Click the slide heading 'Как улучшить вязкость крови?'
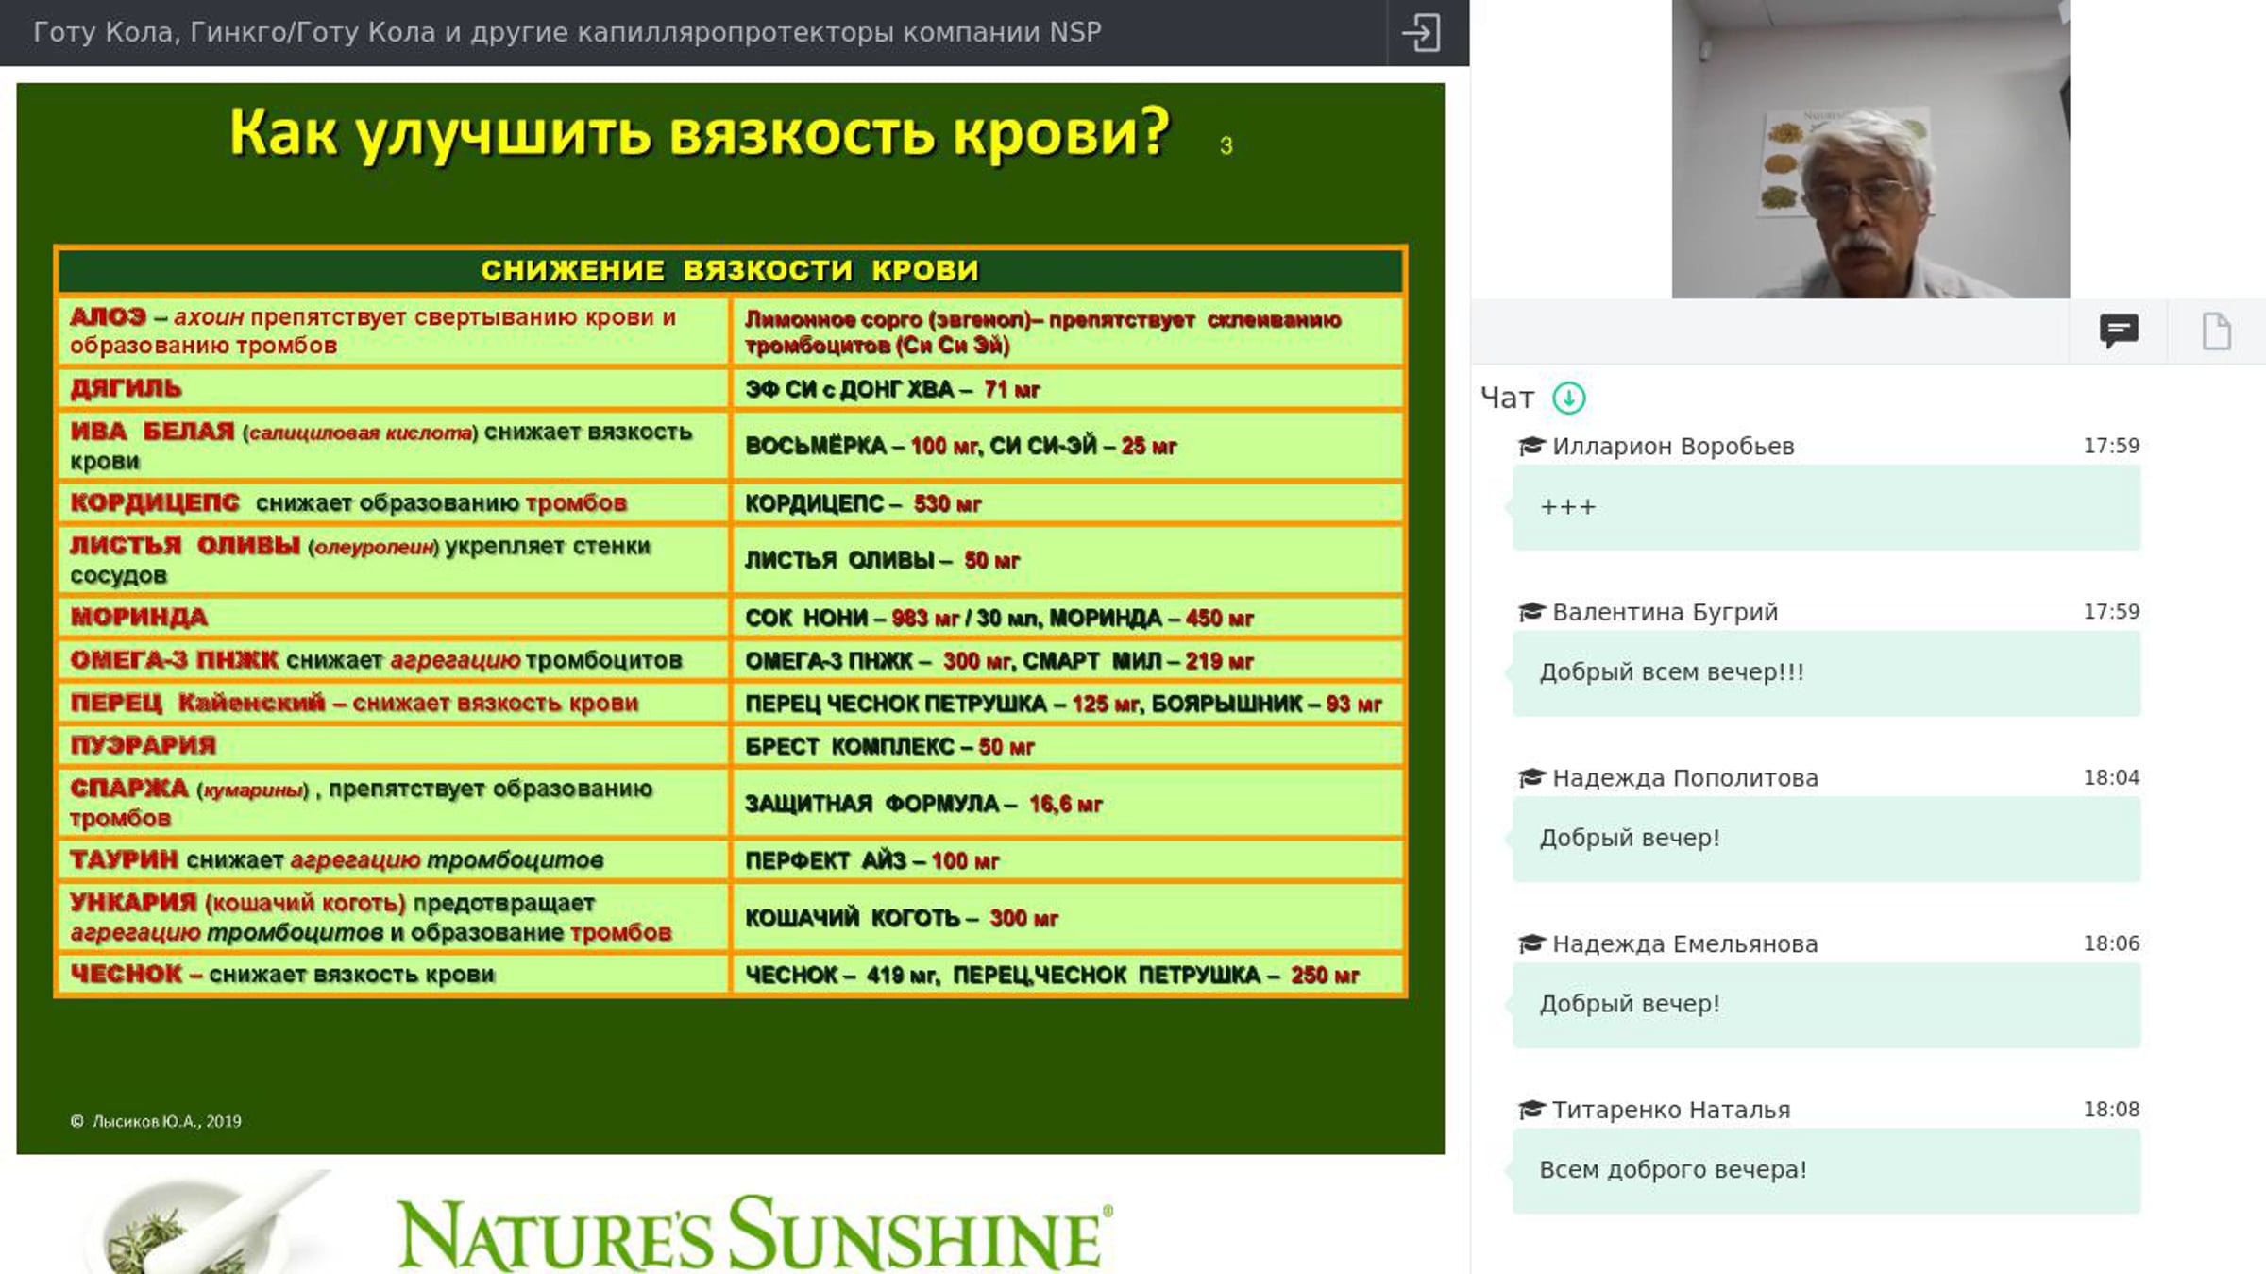The width and height of the screenshot is (2266, 1274). (x=700, y=134)
